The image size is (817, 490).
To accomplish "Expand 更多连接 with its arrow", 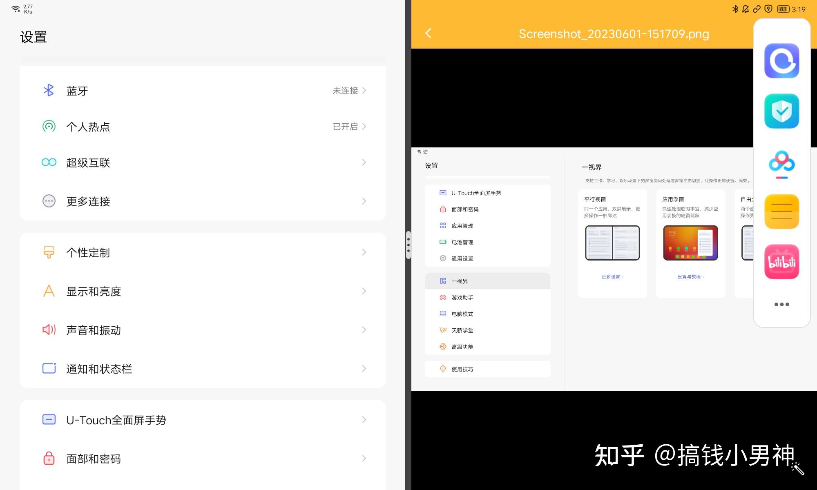I will pyautogui.click(x=364, y=201).
